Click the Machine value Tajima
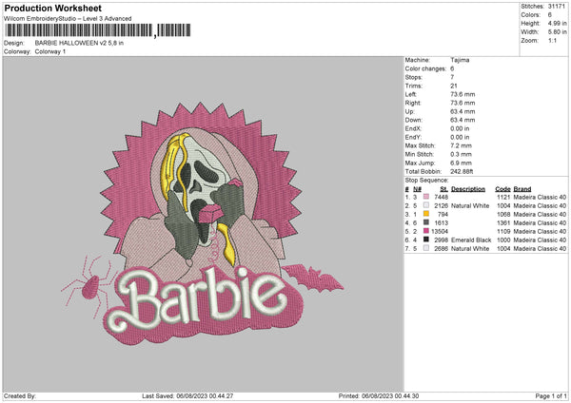 coord(460,60)
